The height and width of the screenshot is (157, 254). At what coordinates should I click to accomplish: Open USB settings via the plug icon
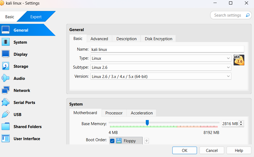(6, 114)
